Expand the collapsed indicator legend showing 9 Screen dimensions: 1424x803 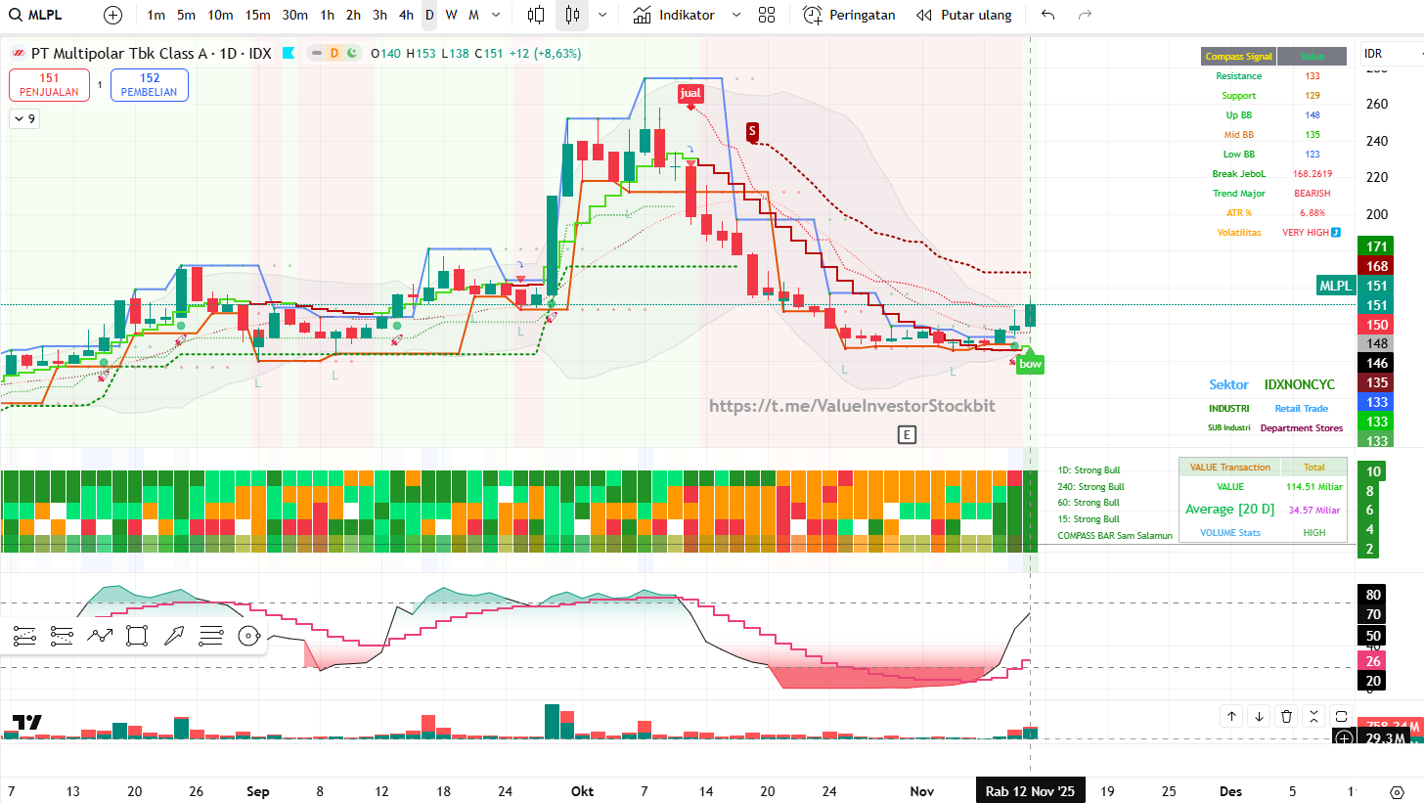tap(23, 118)
